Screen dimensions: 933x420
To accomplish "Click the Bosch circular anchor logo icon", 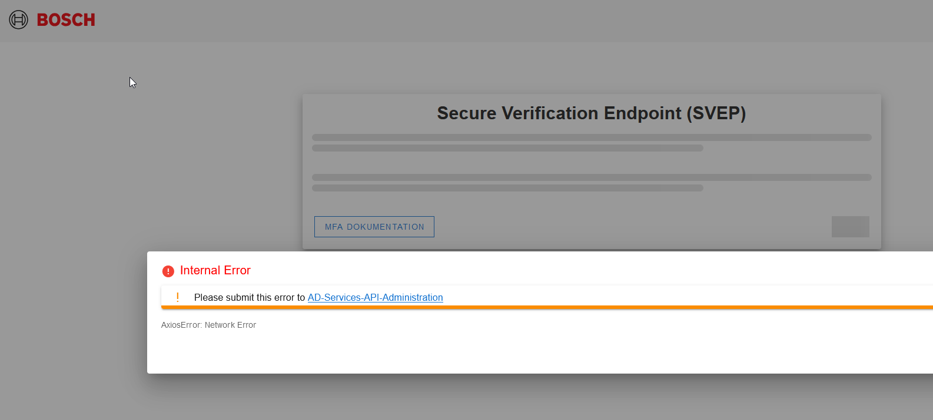I will [x=18, y=20].
